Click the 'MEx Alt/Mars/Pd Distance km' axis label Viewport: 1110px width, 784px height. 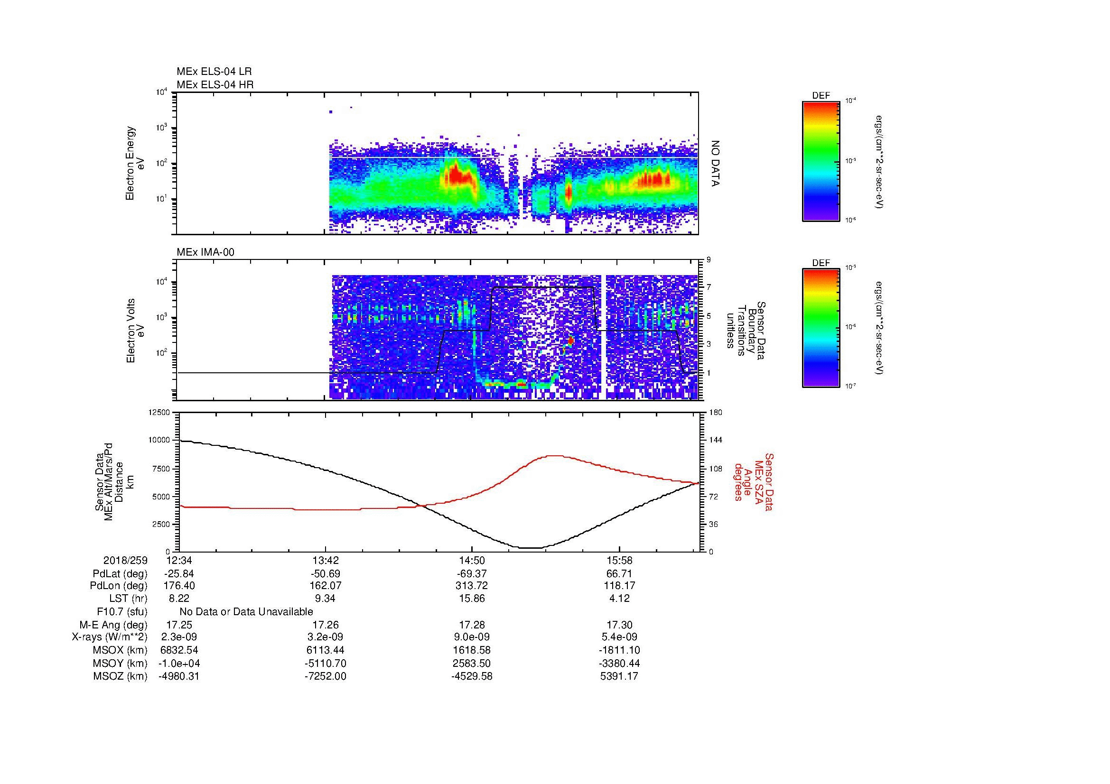113,481
